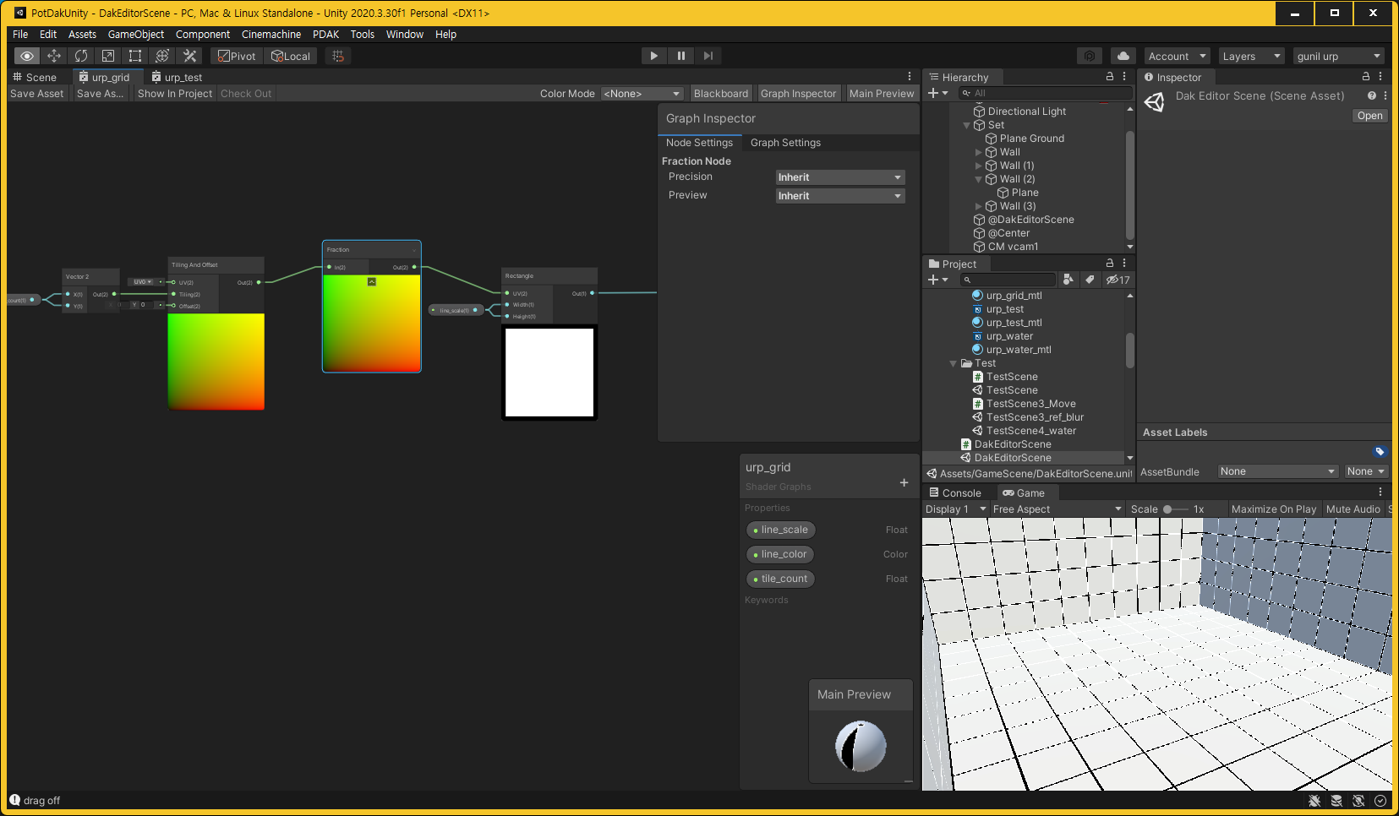Lock the Project panel
This screenshot has height=816, width=1399.
coord(1110,264)
